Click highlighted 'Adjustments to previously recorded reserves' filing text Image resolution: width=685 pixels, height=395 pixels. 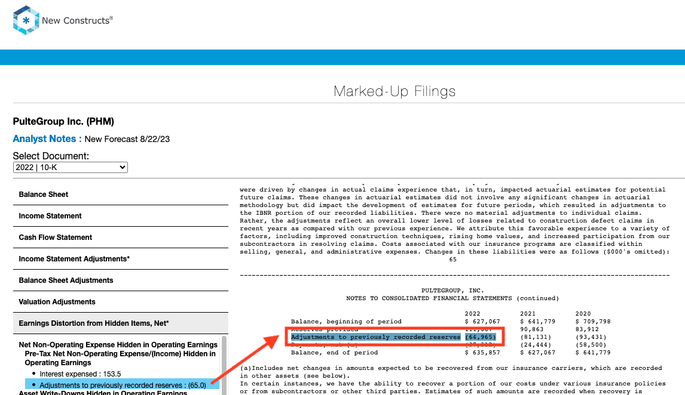376,337
